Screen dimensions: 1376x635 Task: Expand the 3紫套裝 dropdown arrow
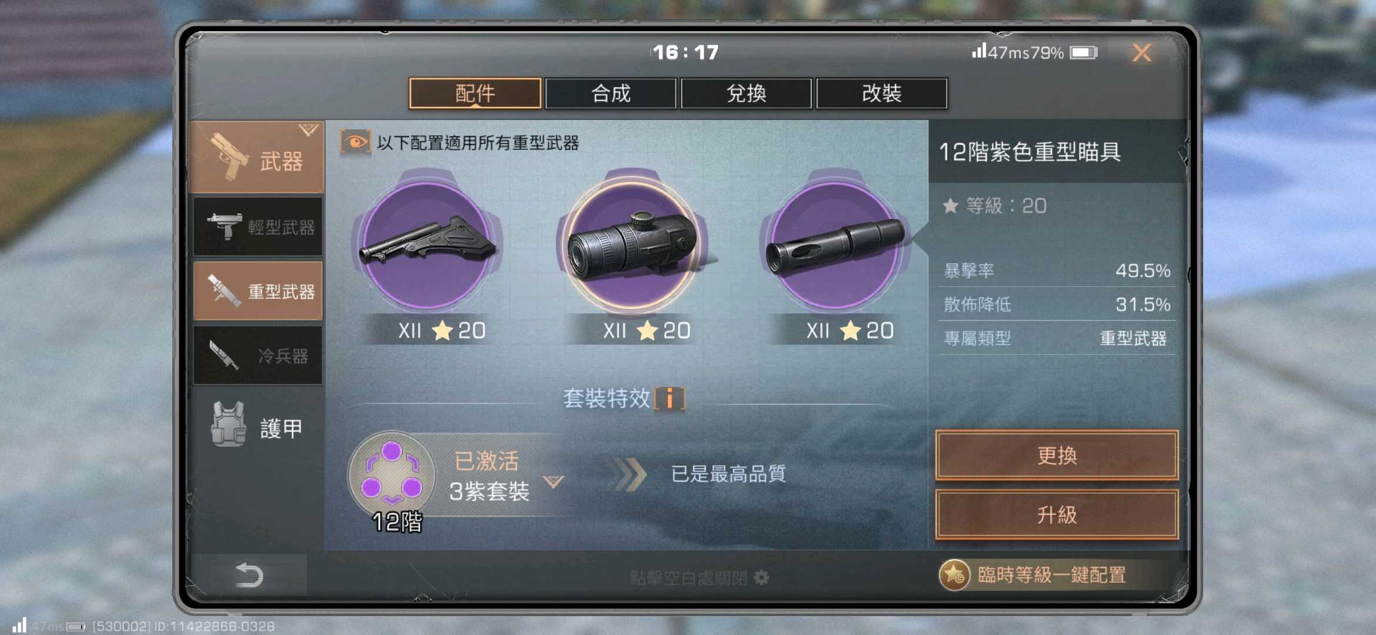coord(553,482)
